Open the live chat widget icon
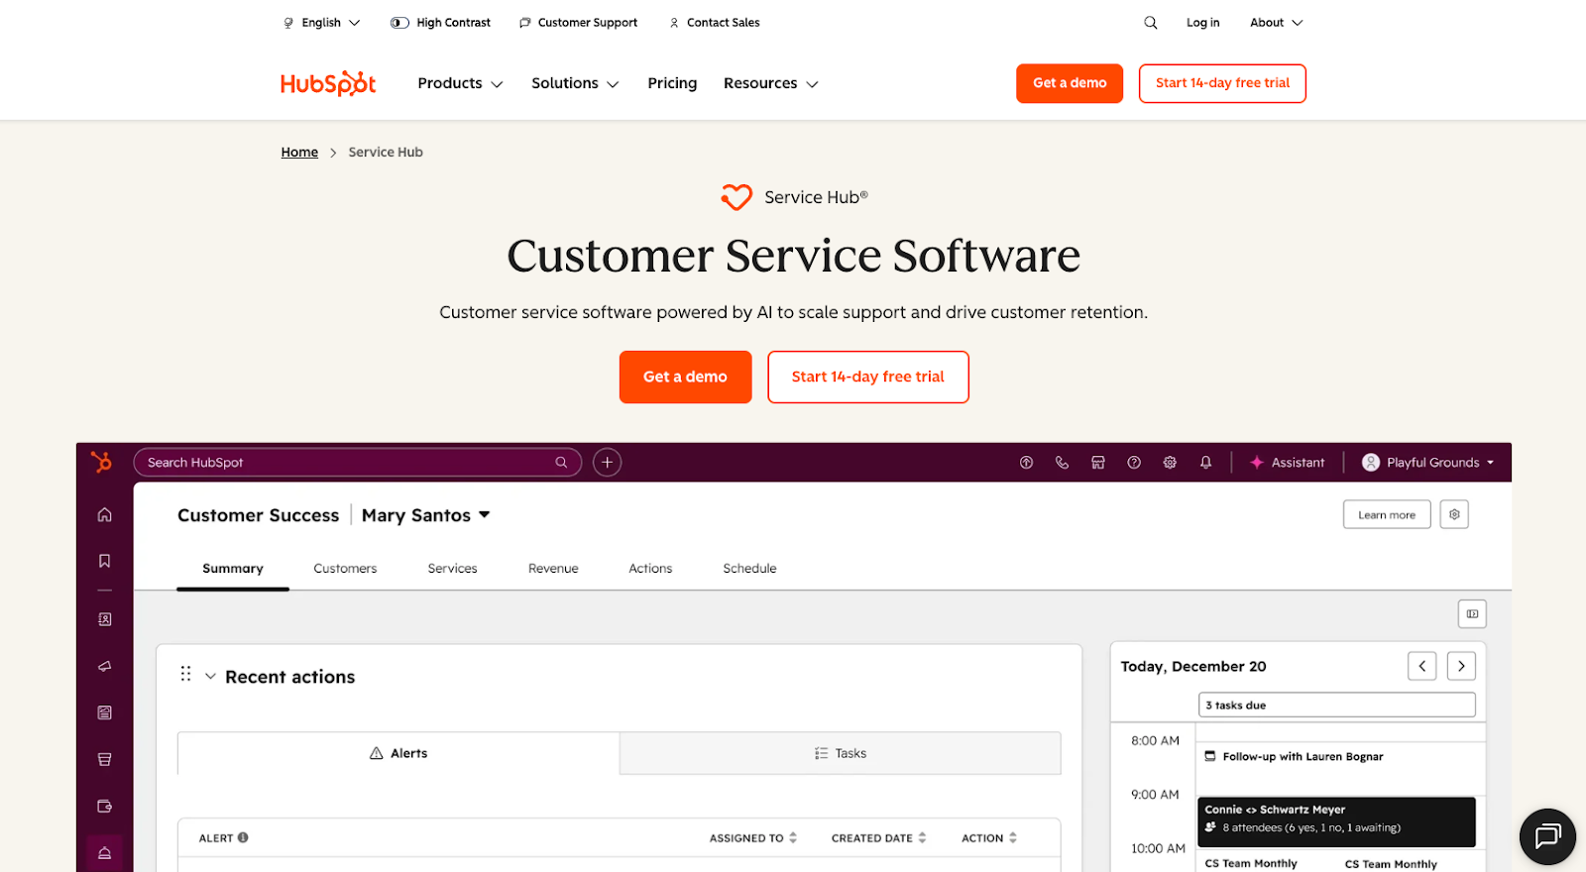 [1547, 836]
